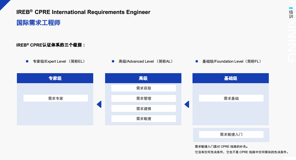
Task: Select the 需求基础 box
Action: [x=231, y=98]
